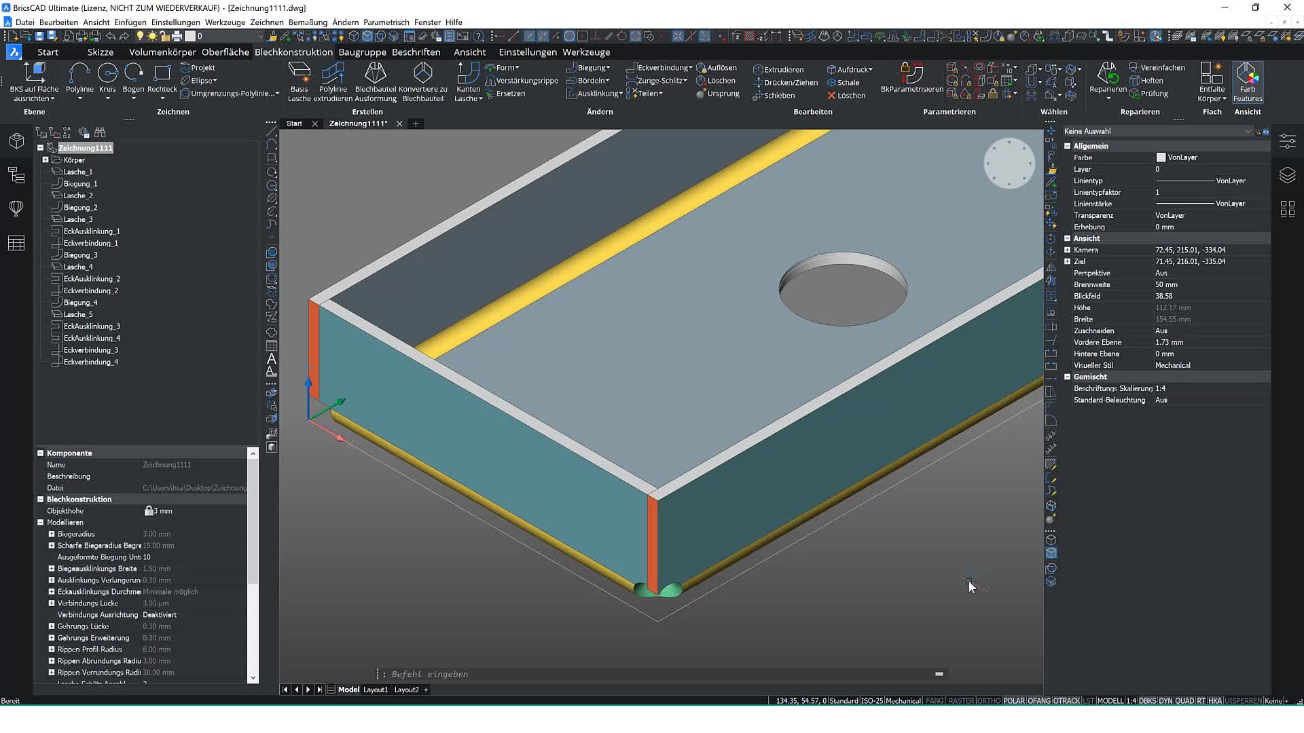Toggle QUAD in status bar
This screenshot has width=1304, height=733.
coord(1184,700)
